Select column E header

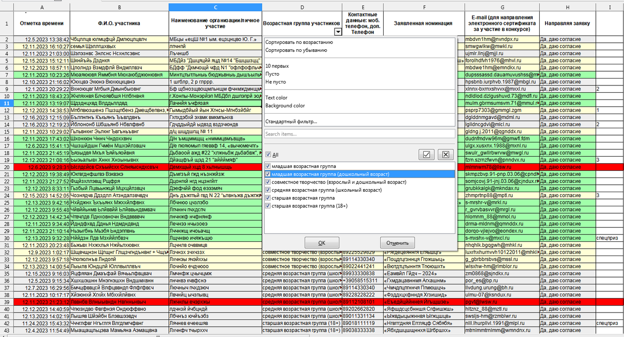pos(363,7)
